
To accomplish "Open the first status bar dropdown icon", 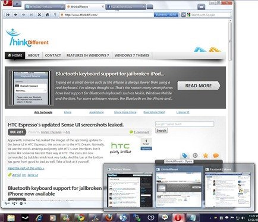I will coord(7,204).
